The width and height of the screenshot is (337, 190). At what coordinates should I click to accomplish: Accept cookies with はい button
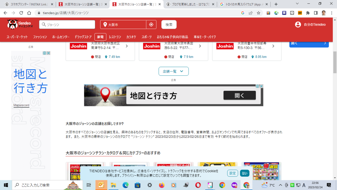[245, 173]
